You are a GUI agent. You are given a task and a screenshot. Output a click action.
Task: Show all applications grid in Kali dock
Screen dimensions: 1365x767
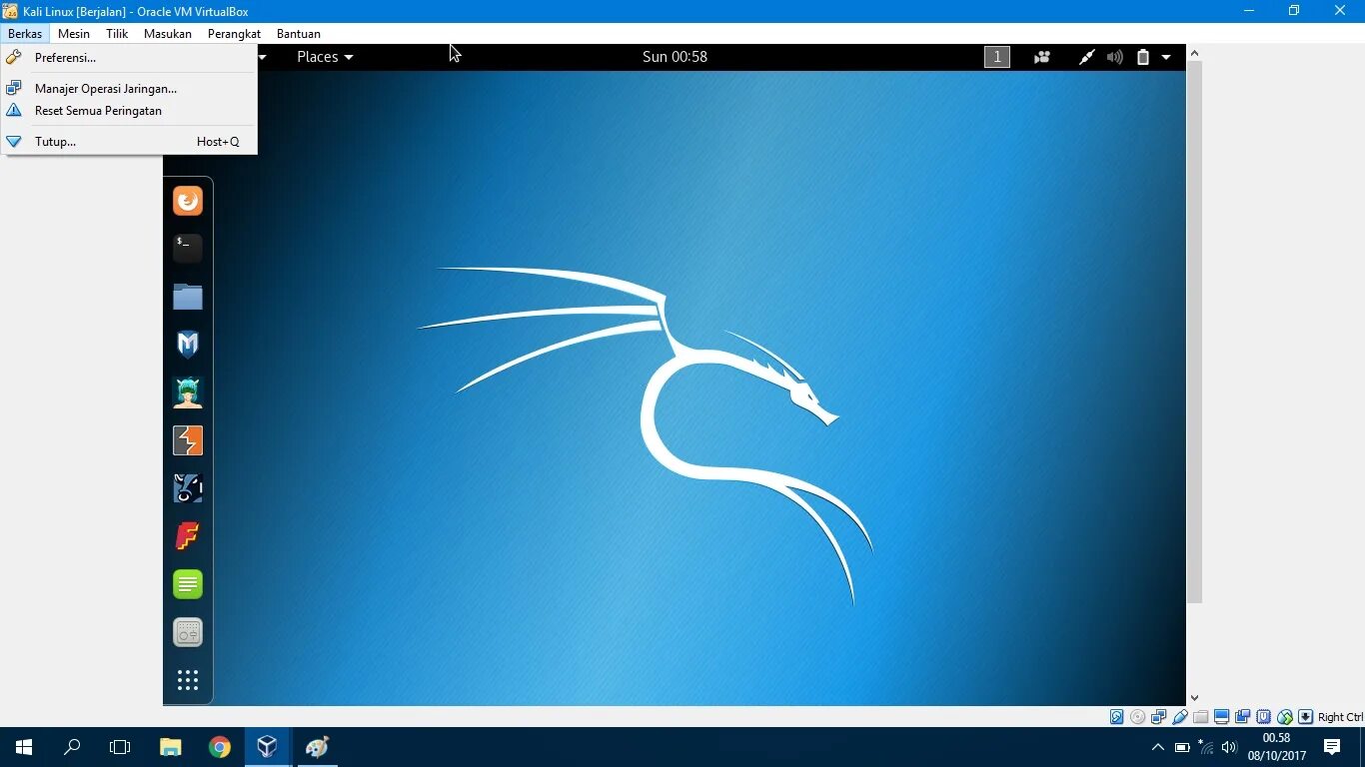[x=188, y=680]
